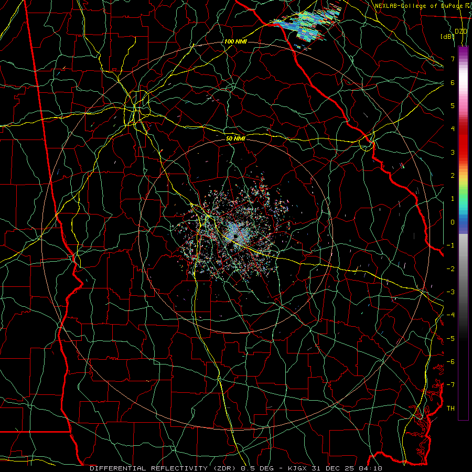The height and width of the screenshot is (472, 472).
Task: Click the "100 NMI" range ring label
Action: (x=235, y=41)
